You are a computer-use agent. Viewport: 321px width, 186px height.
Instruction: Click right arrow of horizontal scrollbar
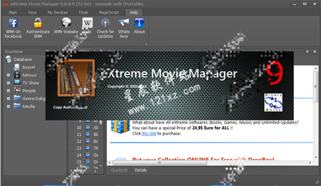coord(310,163)
